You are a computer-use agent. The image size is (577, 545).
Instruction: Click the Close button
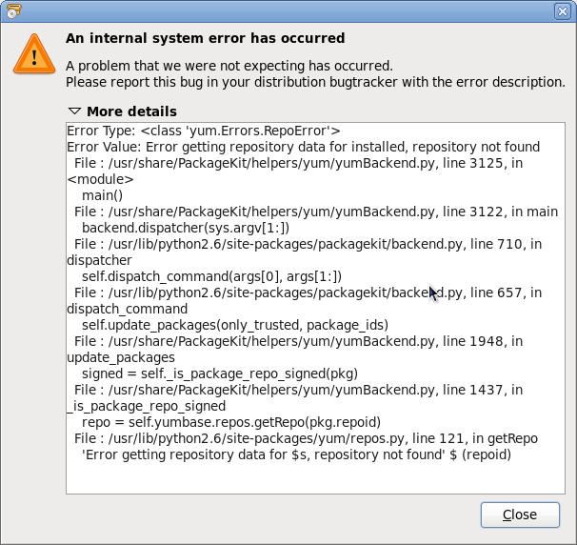(x=520, y=515)
